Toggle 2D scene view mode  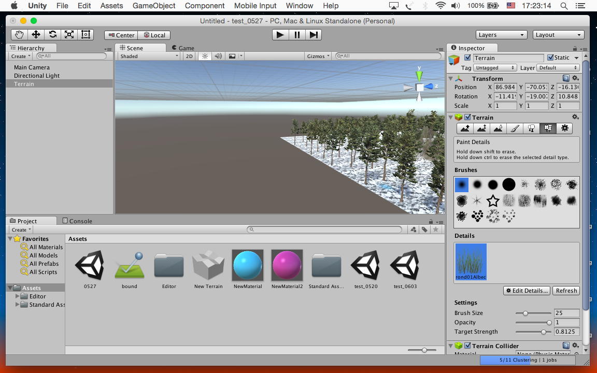189,56
